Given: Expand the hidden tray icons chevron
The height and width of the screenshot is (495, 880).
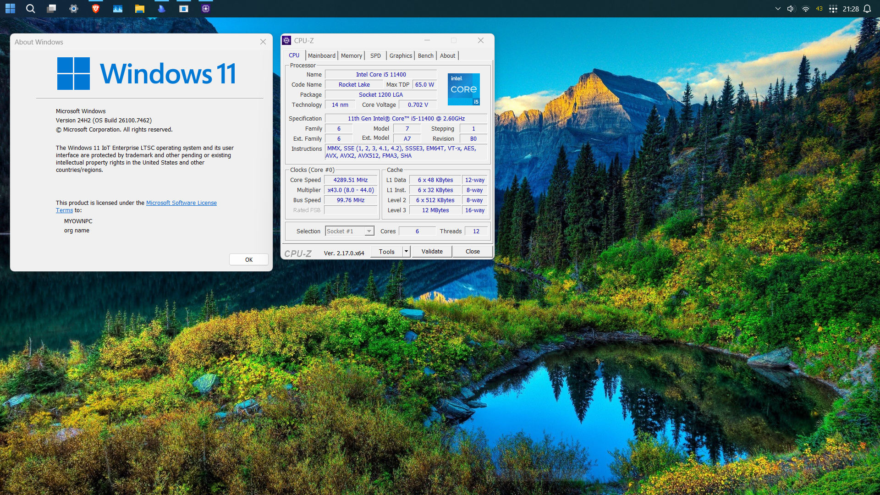Looking at the screenshot, I should coord(778,9).
